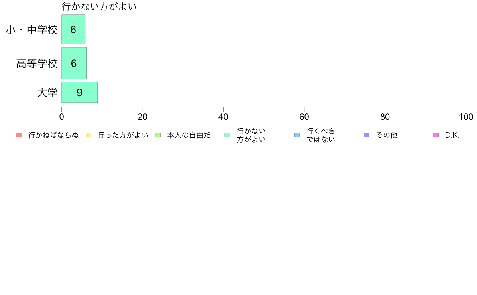Click the pink D.K. legend swatch

[436, 135]
